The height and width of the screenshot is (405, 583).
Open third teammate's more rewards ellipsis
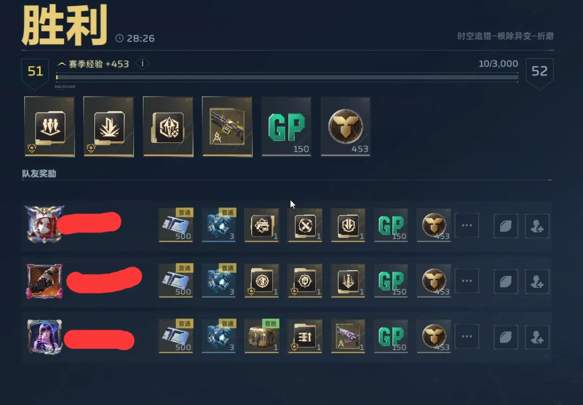coord(466,337)
